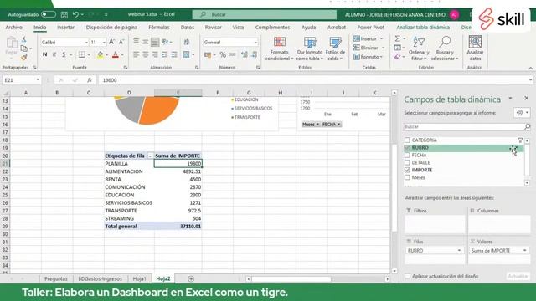536x301 pixels.
Task: Switch to Analizar tabla dinámica tab
Action: (423, 28)
